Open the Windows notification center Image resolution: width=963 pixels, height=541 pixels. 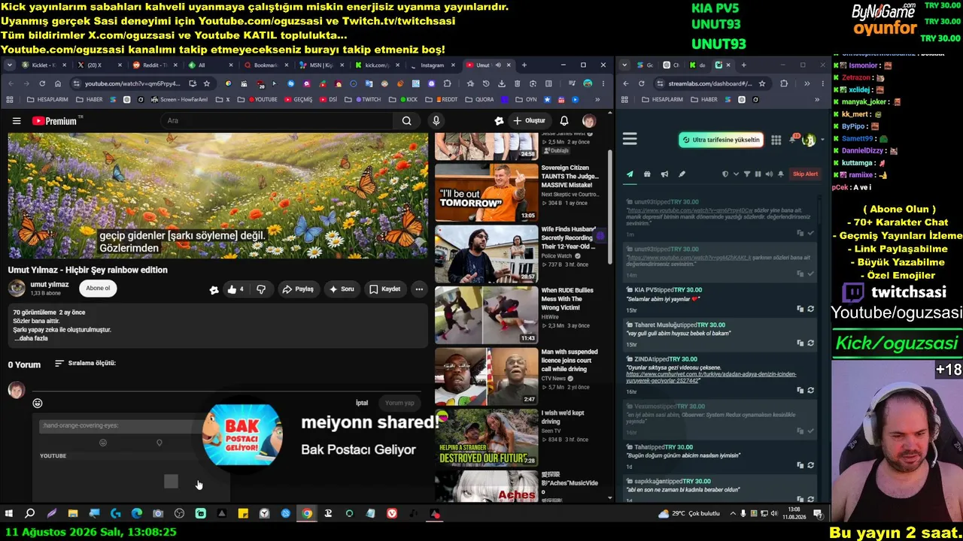818,514
